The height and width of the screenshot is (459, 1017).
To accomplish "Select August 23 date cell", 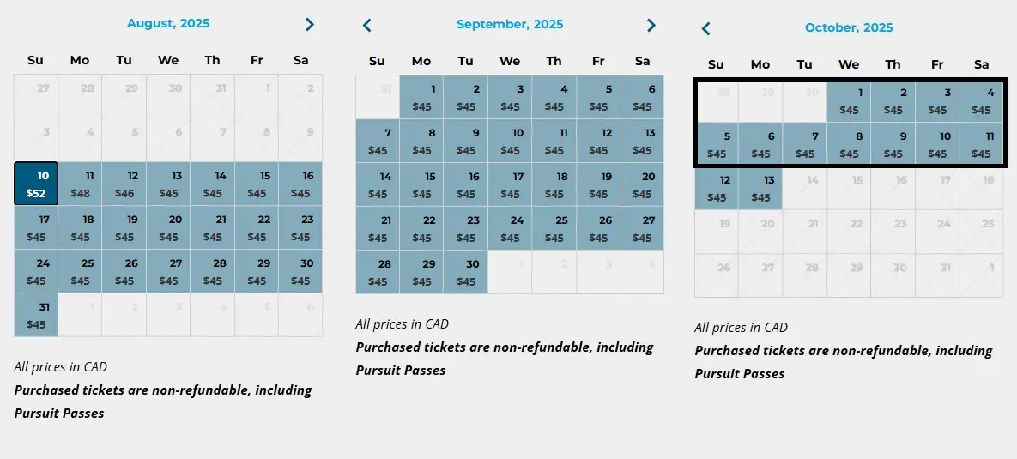I will pos(300,227).
